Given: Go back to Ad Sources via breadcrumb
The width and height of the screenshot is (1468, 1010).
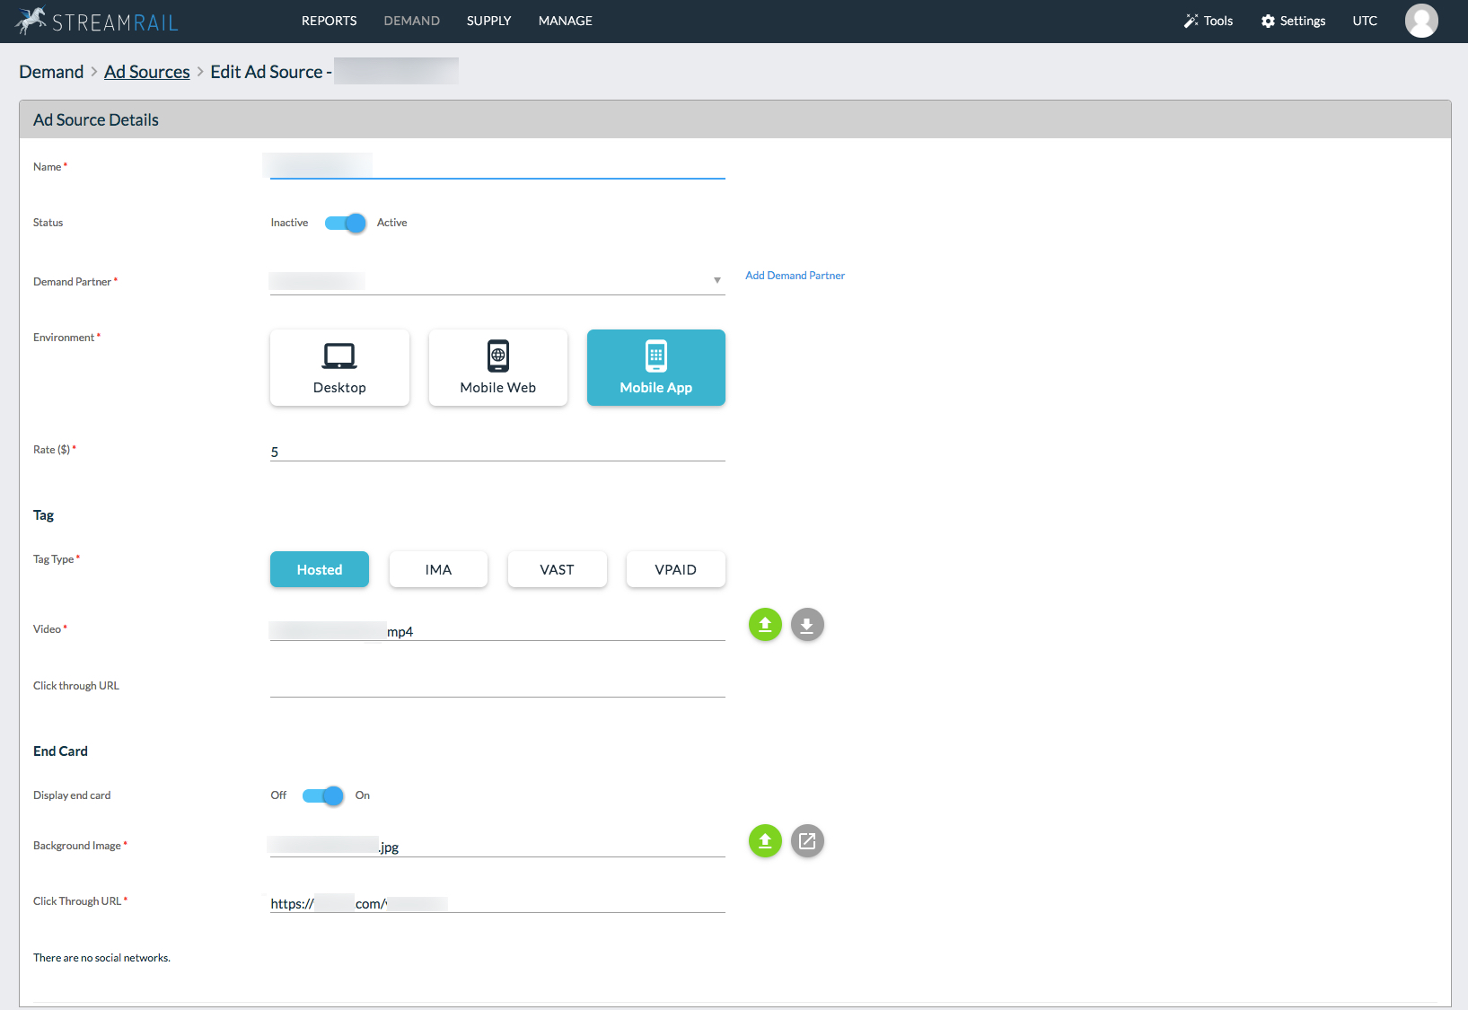Looking at the screenshot, I should 146,71.
